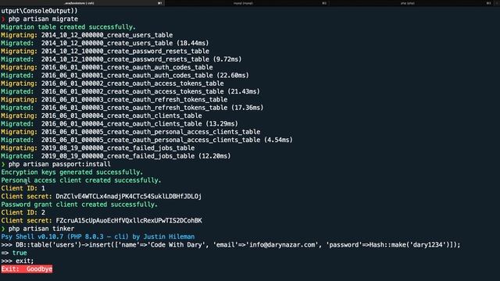Click the client secret starting with DnZClvE4

coord(128,197)
